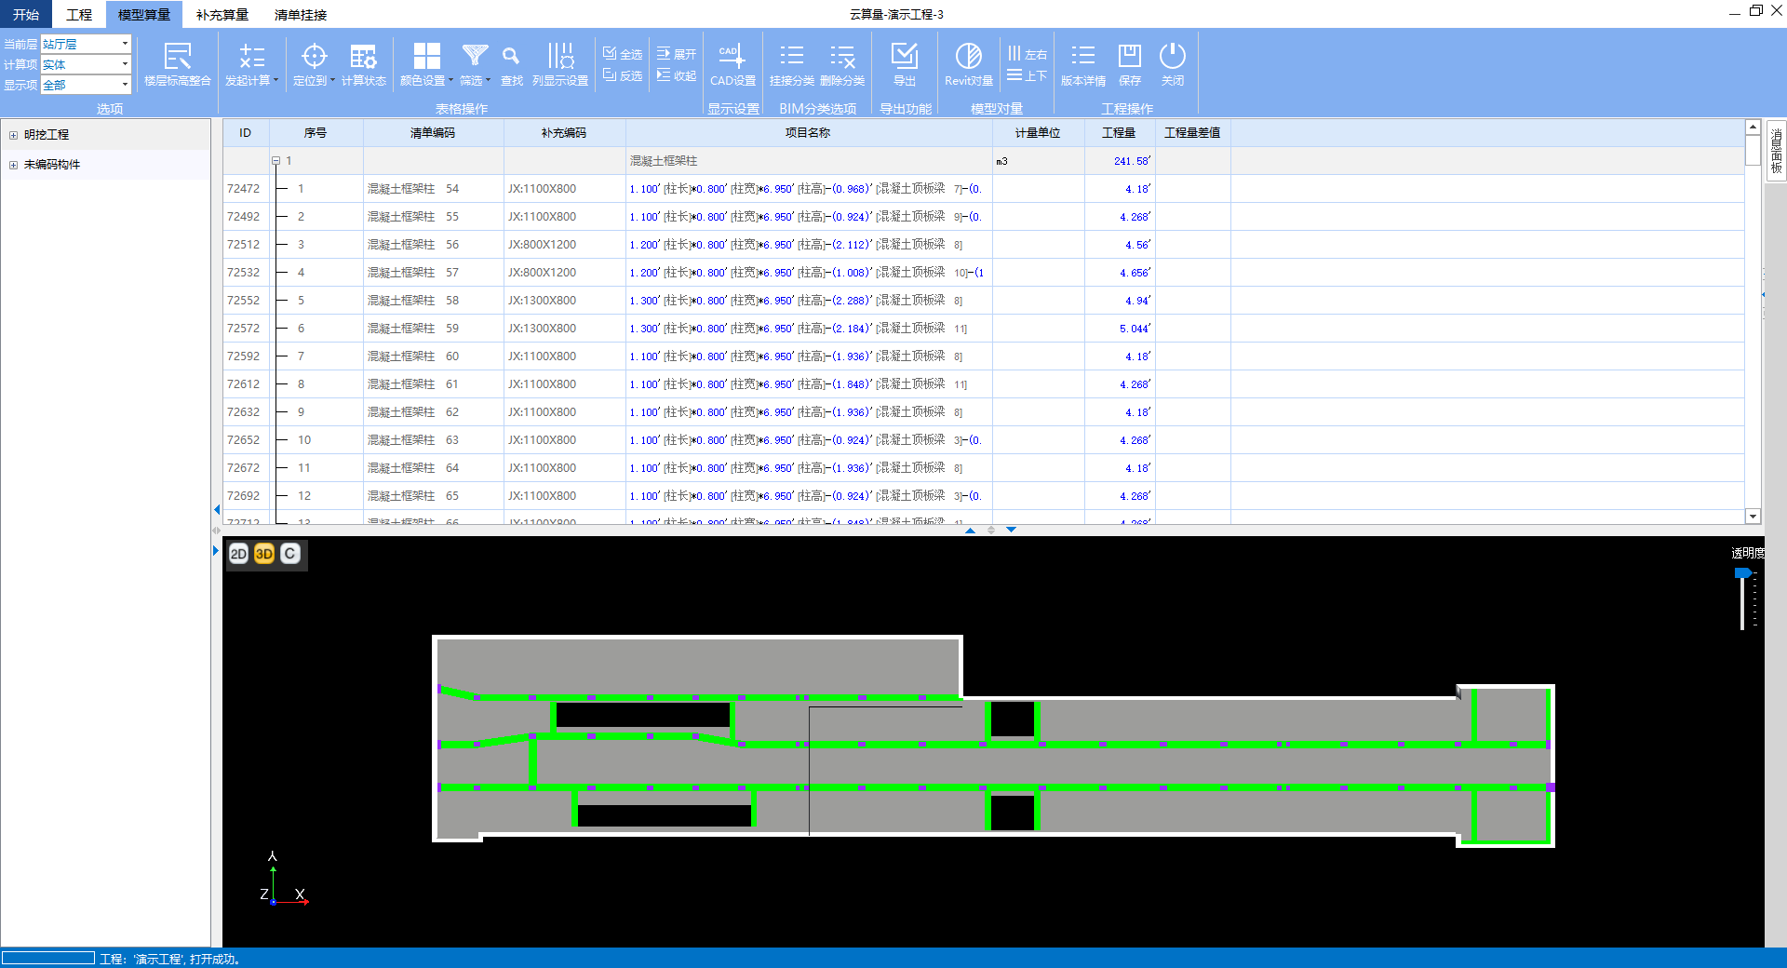The width and height of the screenshot is (1787, 968).
Task: Click the 挂接分类 icon
Action: point(791,63)
